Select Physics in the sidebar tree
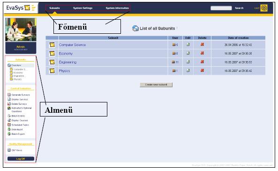The height and width of the screenshot is (171, 278). pyautogui.click(x=17, y=79)
